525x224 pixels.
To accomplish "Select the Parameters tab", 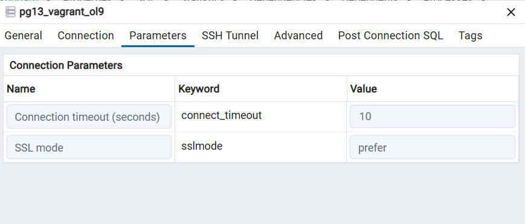I will 158,36.
